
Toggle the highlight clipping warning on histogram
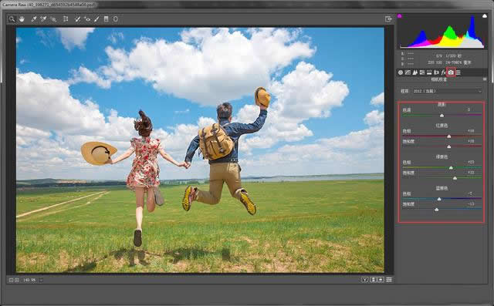(485, 15)
